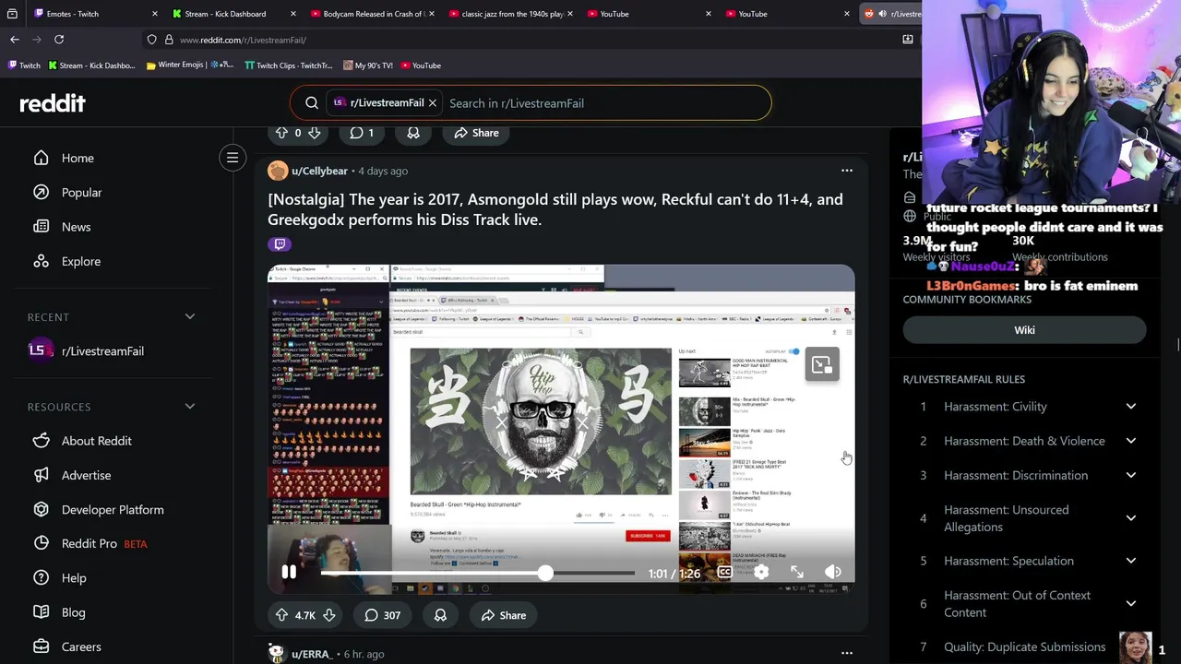Enter fullscreen on the video
Screen dimensions: 1181x664
tap(797, 573)
